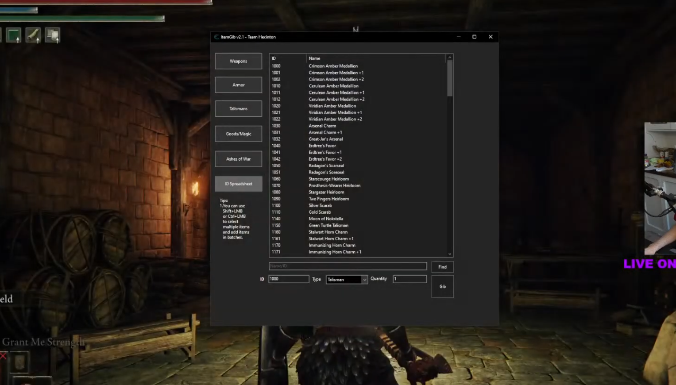Open the Armor category
676x385 pixels.
239,85
